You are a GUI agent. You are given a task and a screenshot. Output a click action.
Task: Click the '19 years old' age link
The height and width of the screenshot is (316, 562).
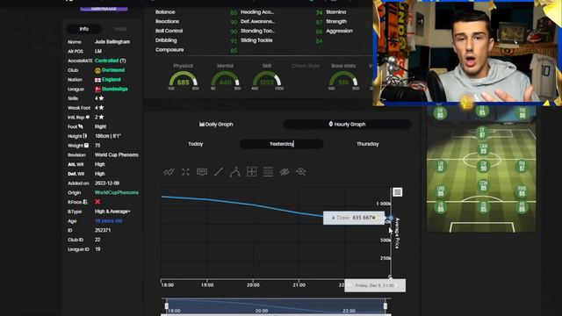(109, 220)
